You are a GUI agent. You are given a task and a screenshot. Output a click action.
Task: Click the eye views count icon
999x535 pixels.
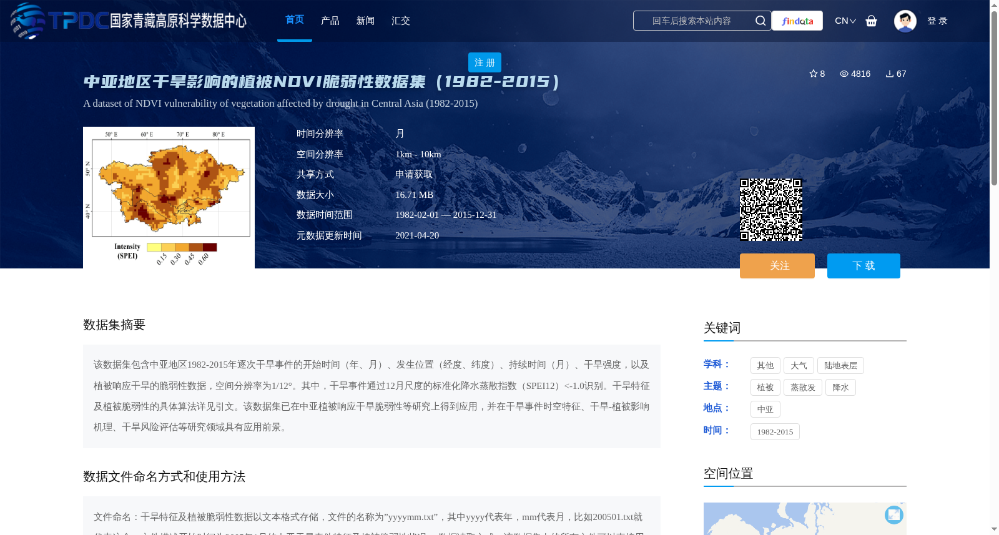tap(844, 74)
